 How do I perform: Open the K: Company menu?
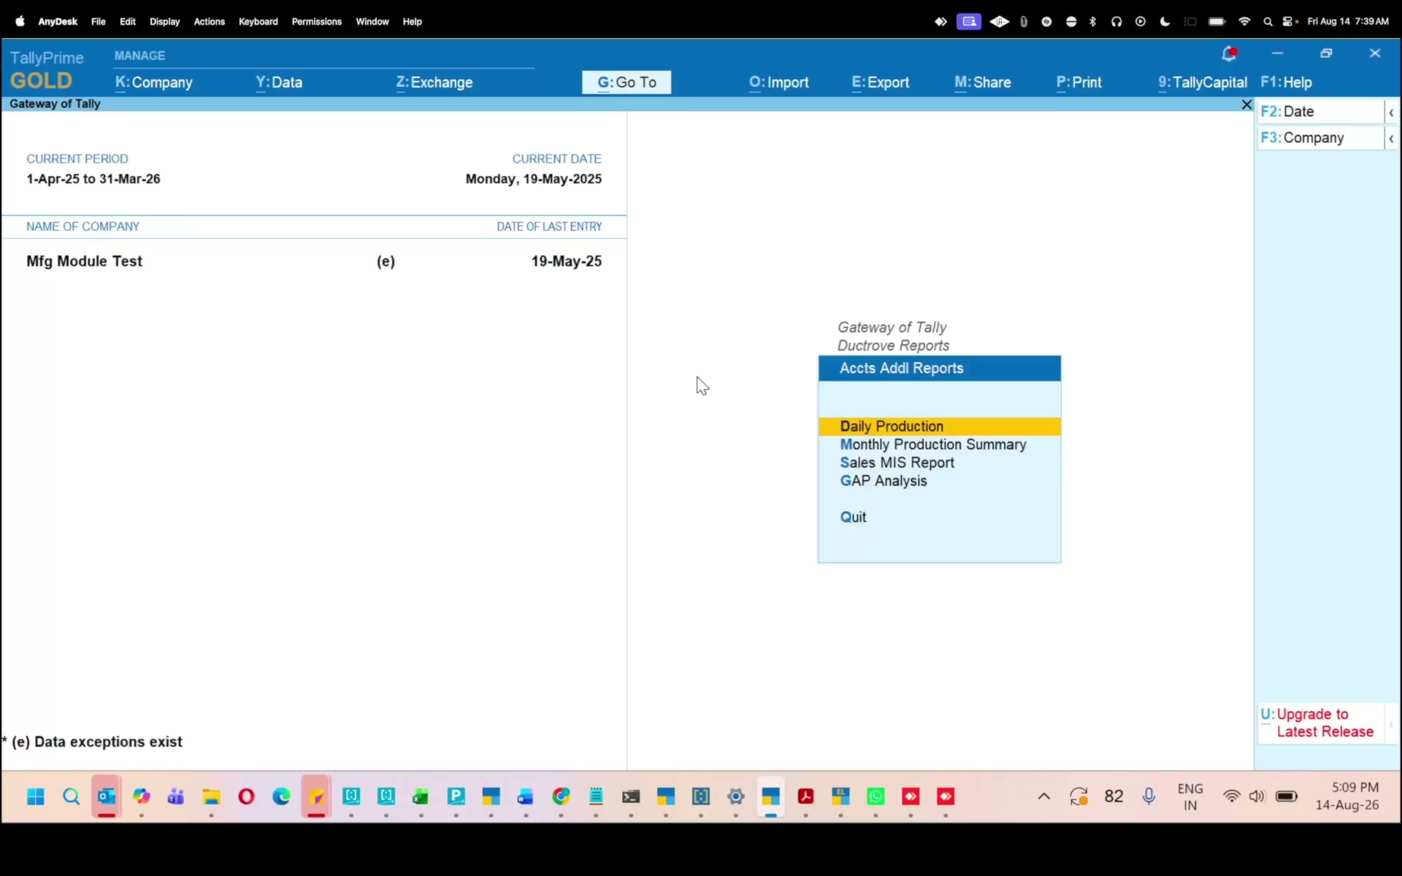tap(154, 82)
